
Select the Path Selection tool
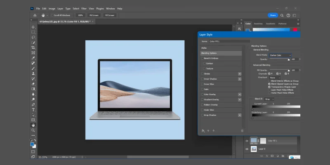[x=33, y=115]
